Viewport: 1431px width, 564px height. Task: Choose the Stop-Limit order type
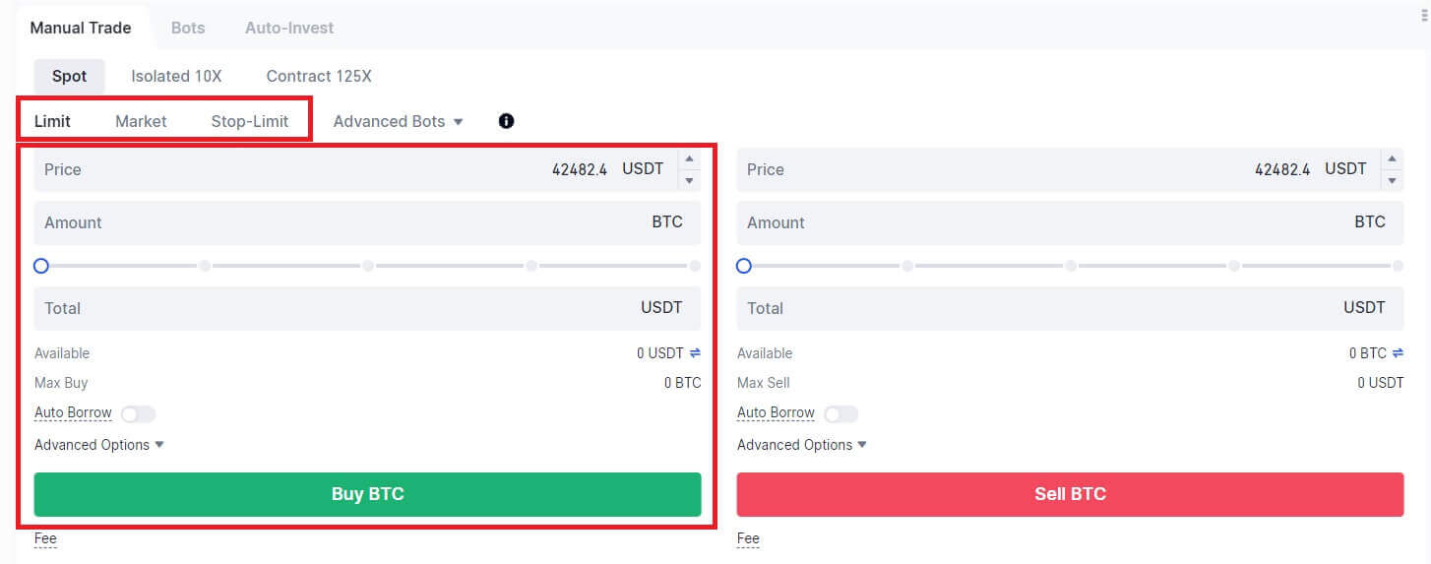click(x=250, y=122)
